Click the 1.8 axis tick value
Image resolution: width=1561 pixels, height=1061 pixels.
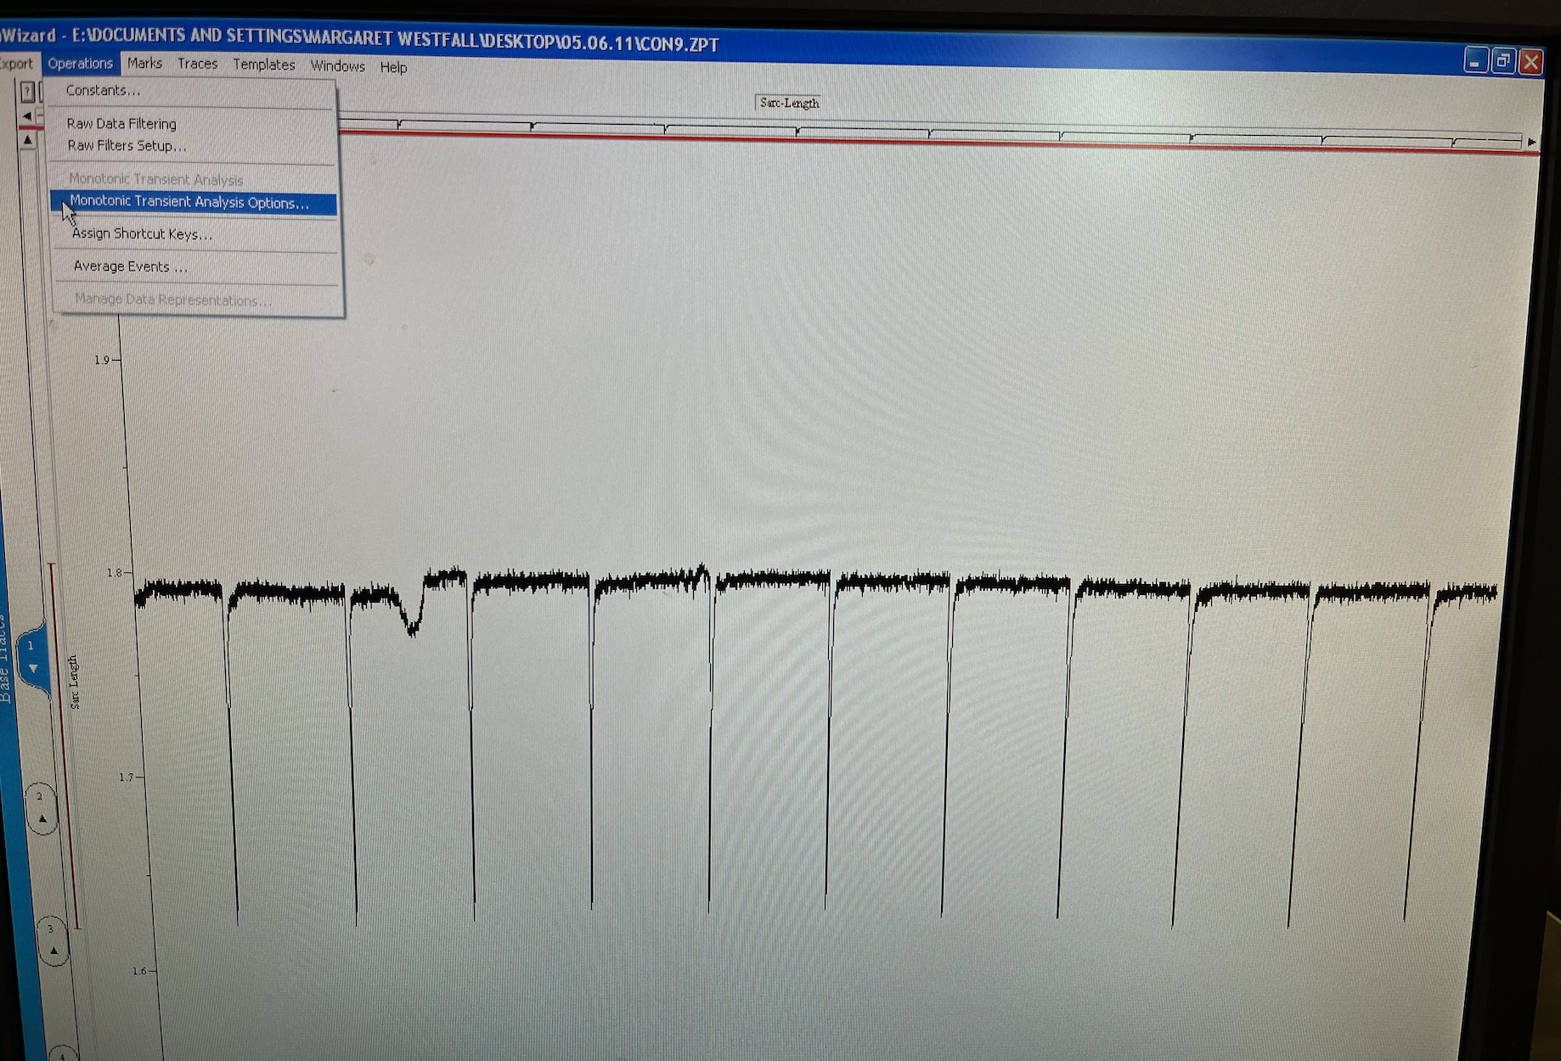pos(114,573)
